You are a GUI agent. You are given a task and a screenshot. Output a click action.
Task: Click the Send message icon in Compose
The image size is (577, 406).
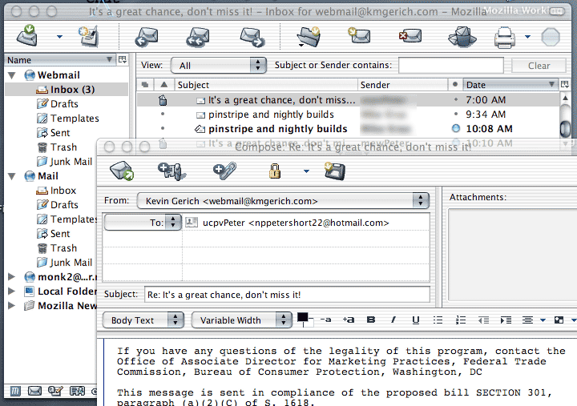(x=122, y=171)
